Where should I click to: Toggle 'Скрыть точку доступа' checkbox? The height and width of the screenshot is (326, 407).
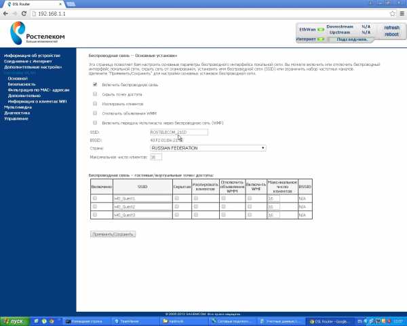(95, 94)
